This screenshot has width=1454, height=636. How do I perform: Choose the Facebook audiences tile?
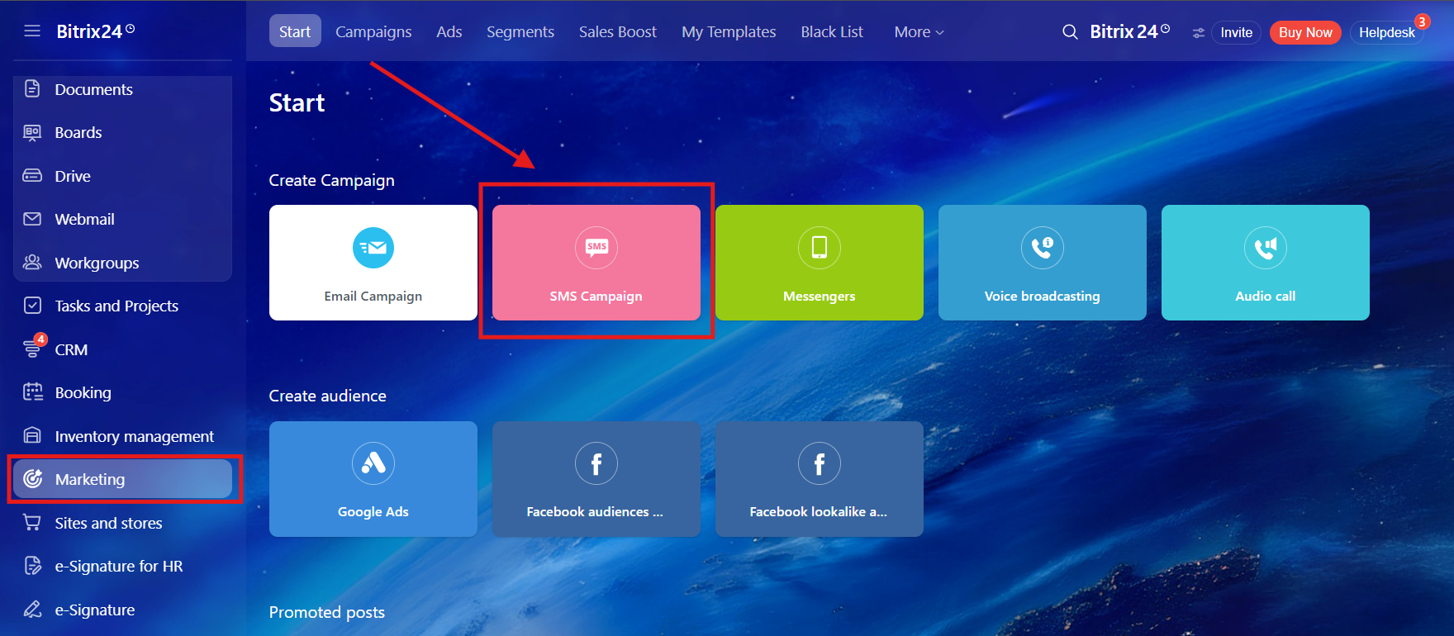(596, 479)
